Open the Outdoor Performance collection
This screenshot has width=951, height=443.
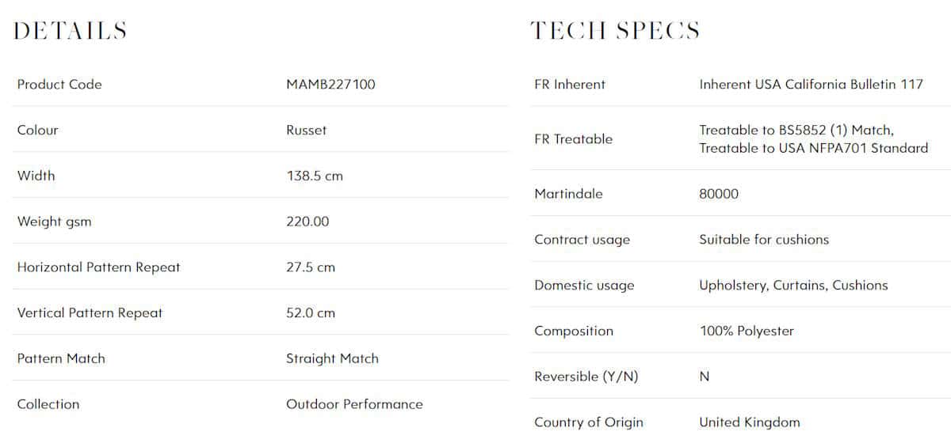coord(354,404)
